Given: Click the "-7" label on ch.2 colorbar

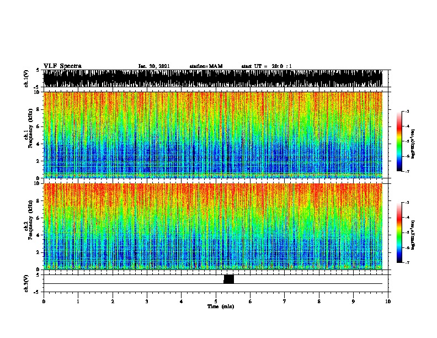Looking at the screenshot, I should click(x=407, y=263).
